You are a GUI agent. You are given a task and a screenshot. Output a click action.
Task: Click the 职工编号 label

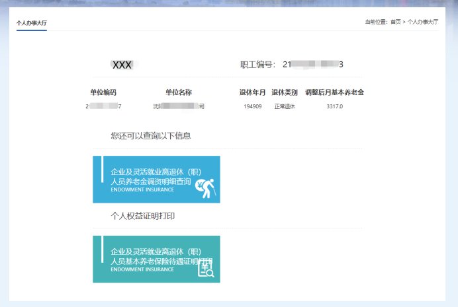click(257, 65)
